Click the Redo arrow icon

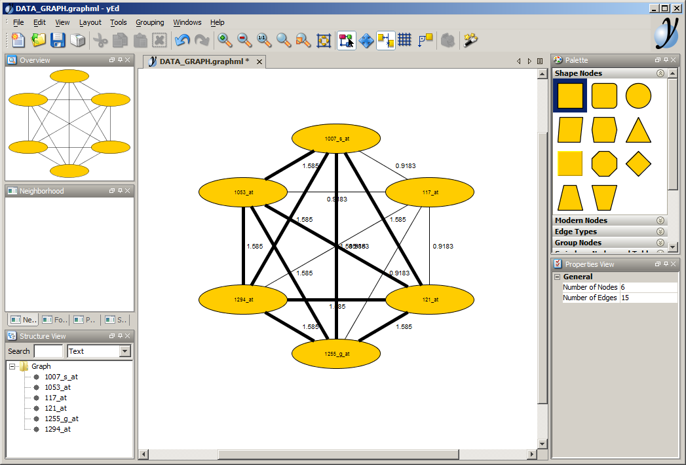202,40
